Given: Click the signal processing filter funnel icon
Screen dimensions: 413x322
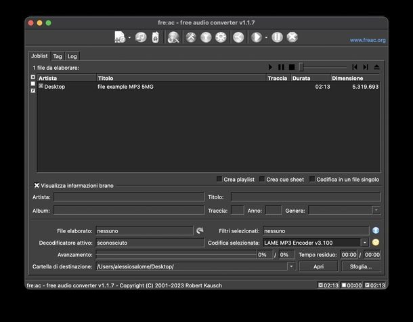Looking at the screenshot, I should click(x=206, y=37).
